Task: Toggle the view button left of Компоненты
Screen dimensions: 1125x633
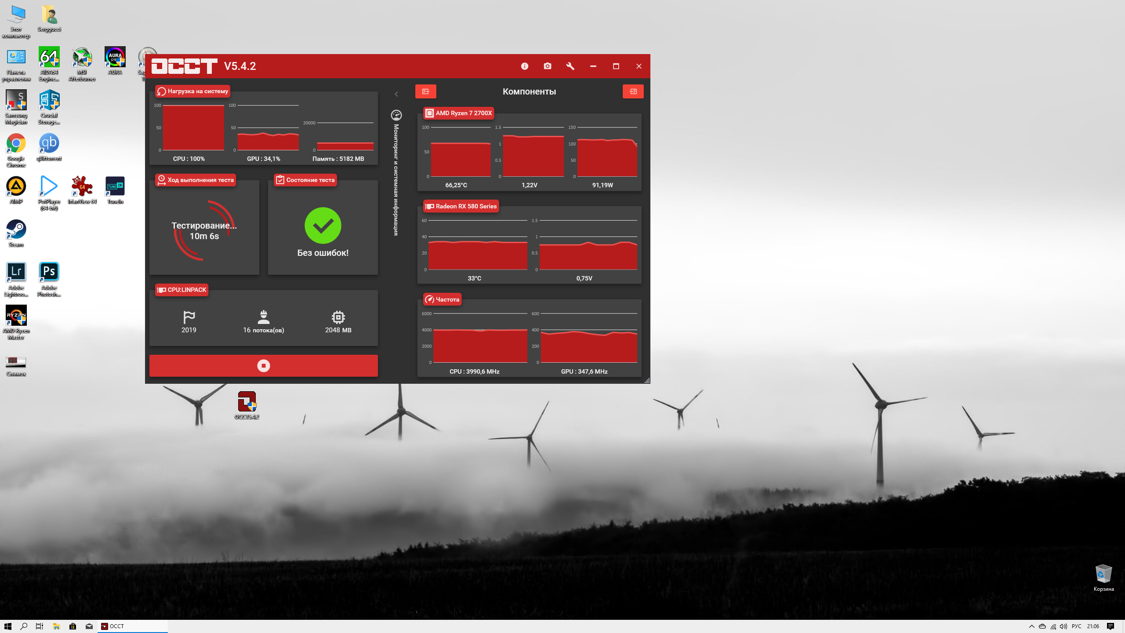Action: click(x=425, y=91)
